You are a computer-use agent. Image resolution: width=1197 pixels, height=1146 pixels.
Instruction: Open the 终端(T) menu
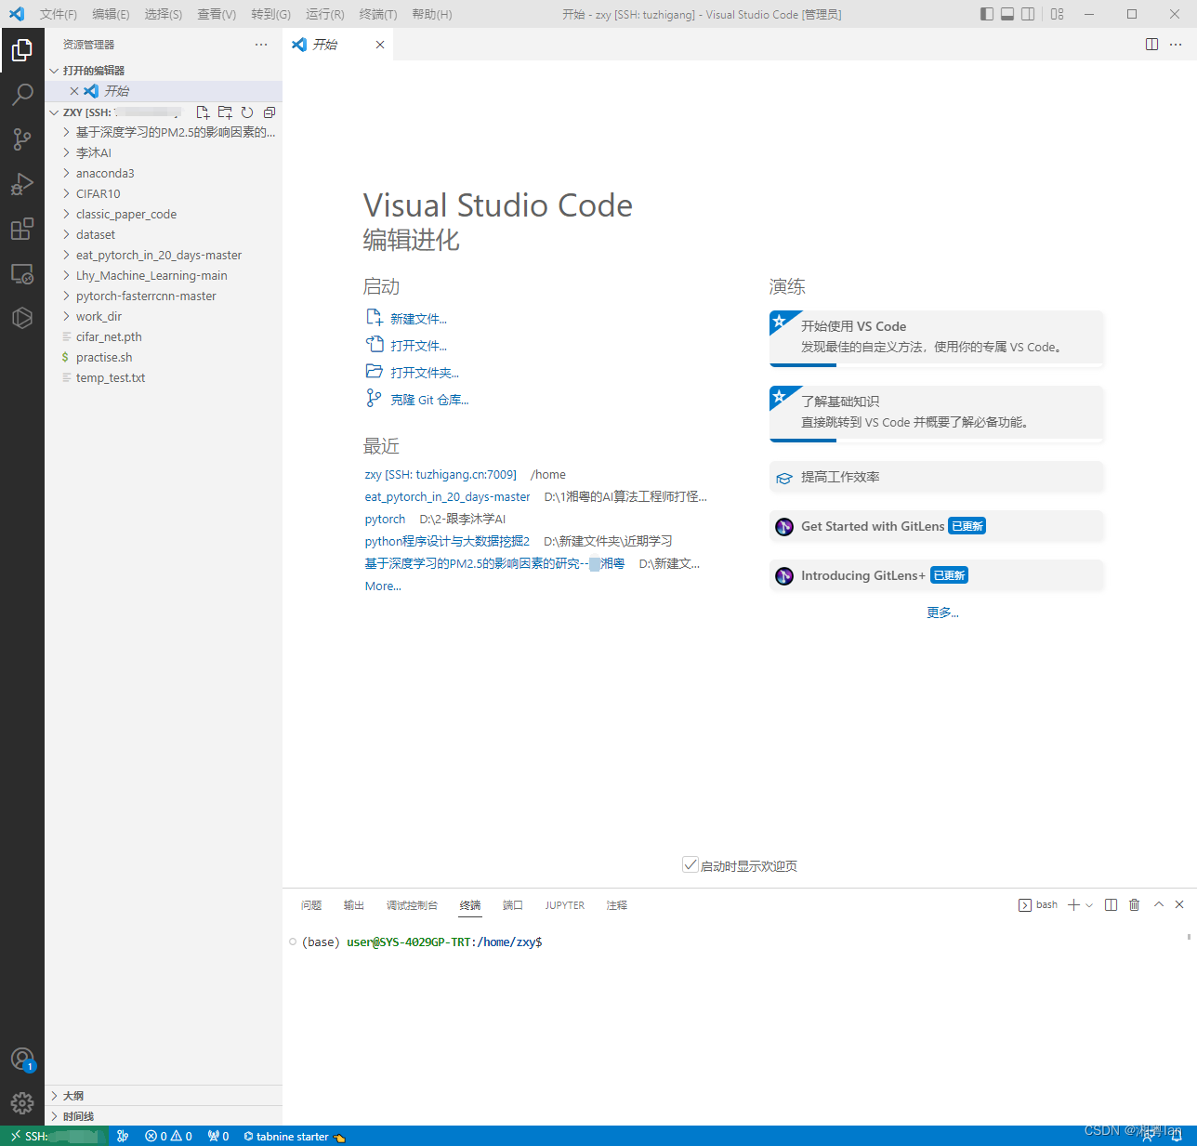click(x=378, y=14)
